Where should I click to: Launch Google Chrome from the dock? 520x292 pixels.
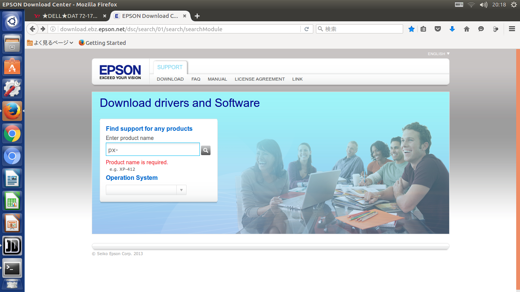pyautogui.click(x=12, y=133)
